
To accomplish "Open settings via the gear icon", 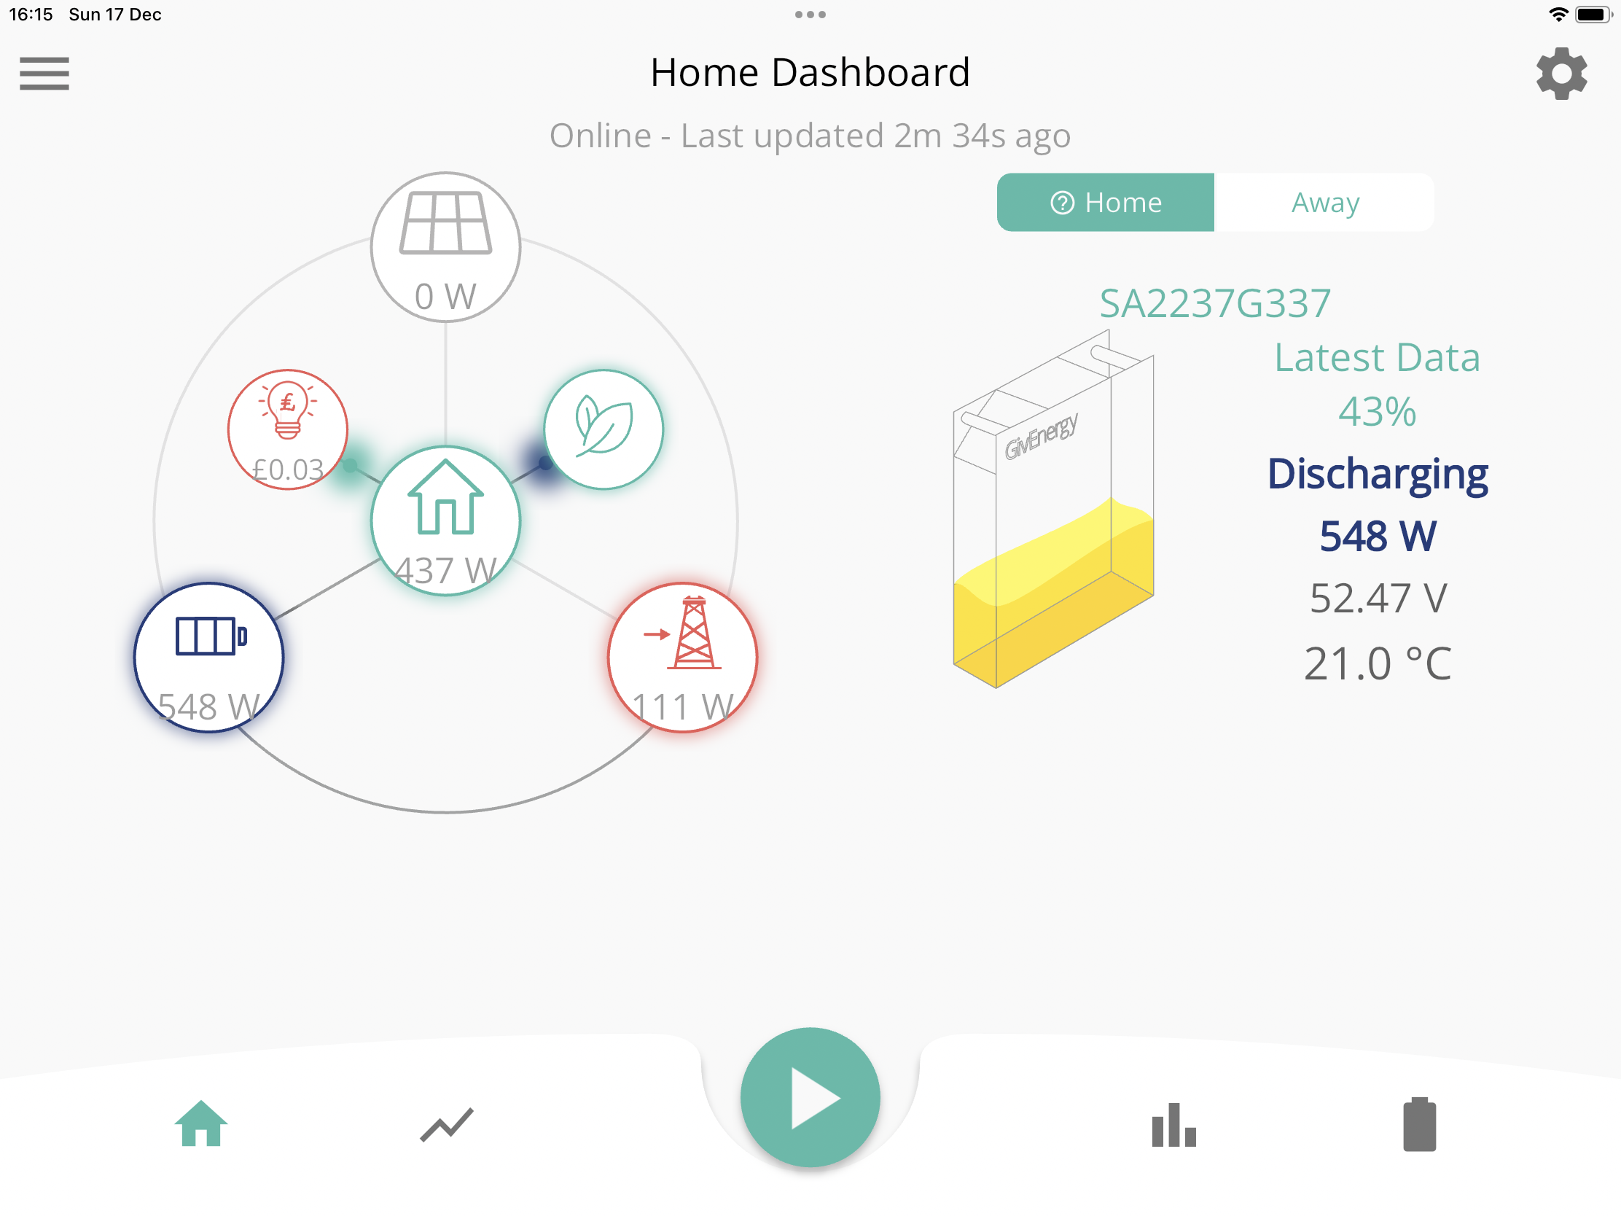I will click(x=1562, y=74).
